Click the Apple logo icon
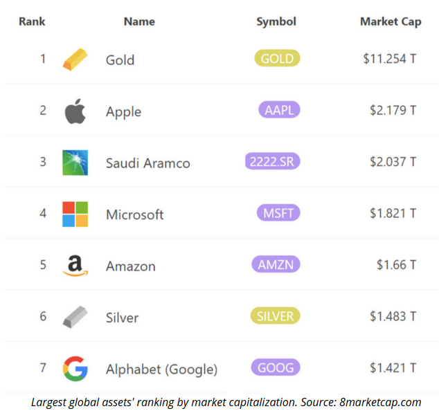 click(x=75, y=111)
